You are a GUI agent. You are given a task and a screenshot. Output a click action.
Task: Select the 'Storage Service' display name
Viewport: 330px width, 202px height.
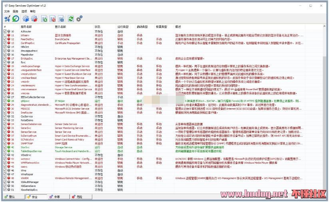64,147
